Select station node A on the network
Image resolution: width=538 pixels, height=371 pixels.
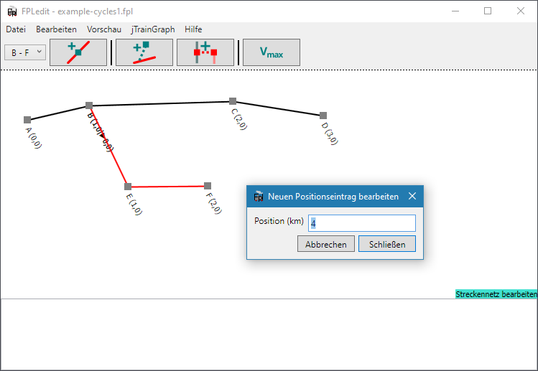tap(27, 120)
